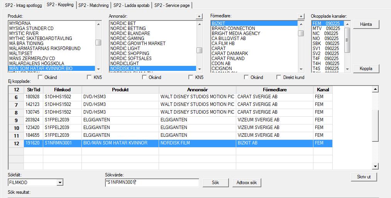Select NORDISK FILM in Annonsör list
Screen dimensions: 391x198
(153, 69)
